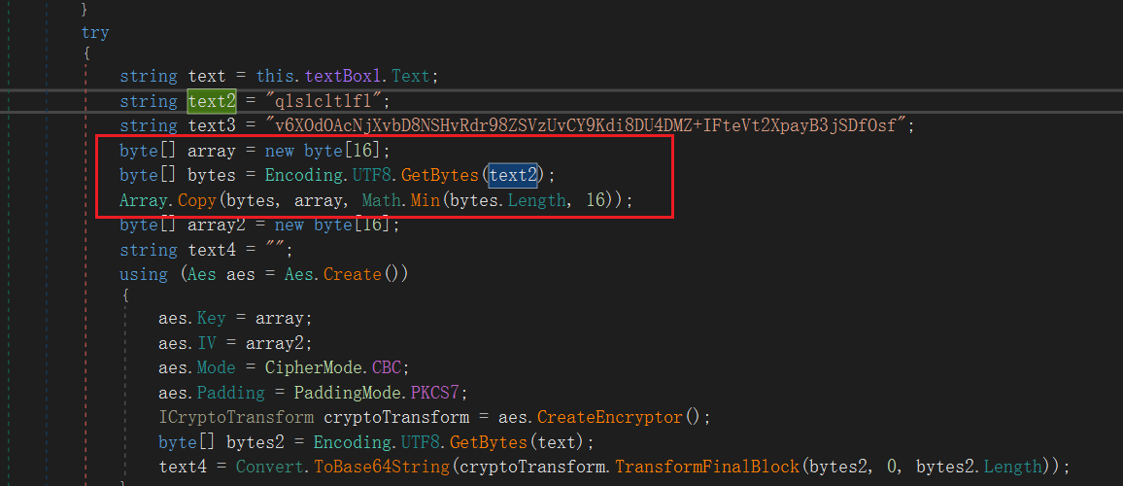
Task: Go to the CreateEncryptor method
Action: click(611, 417)
